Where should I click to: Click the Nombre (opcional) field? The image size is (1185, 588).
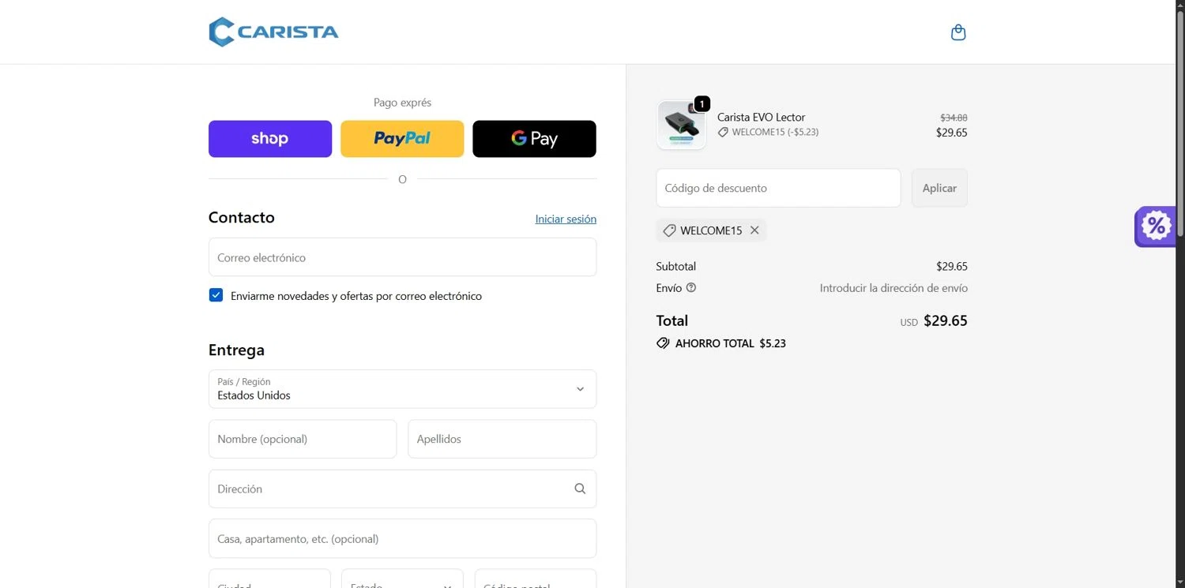click(x=303, y=439)
